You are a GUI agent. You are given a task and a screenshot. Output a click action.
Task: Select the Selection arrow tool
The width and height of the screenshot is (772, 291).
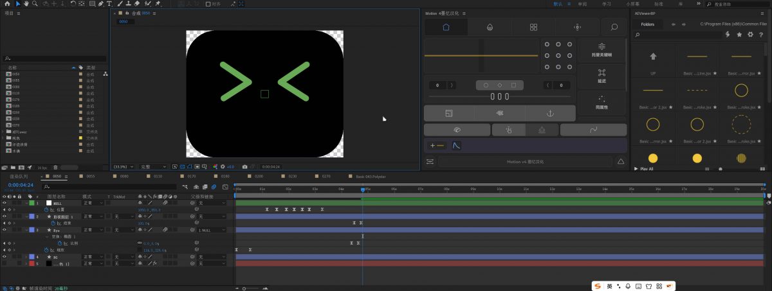tap(17, 3)
